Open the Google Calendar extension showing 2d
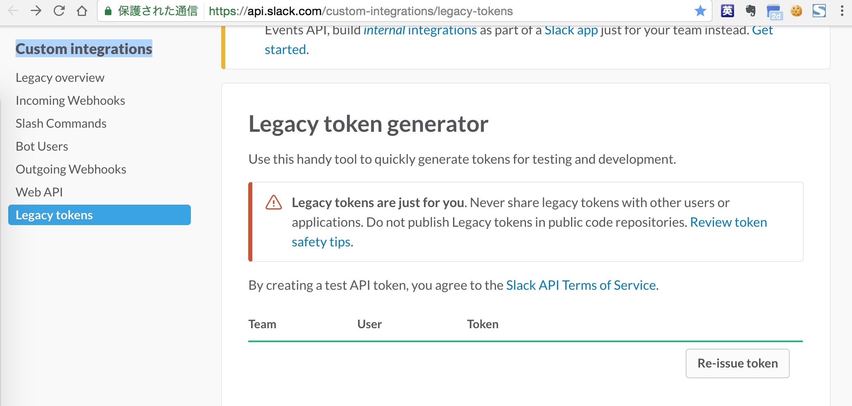Screen dimensions: 852x406 point(775,11)
